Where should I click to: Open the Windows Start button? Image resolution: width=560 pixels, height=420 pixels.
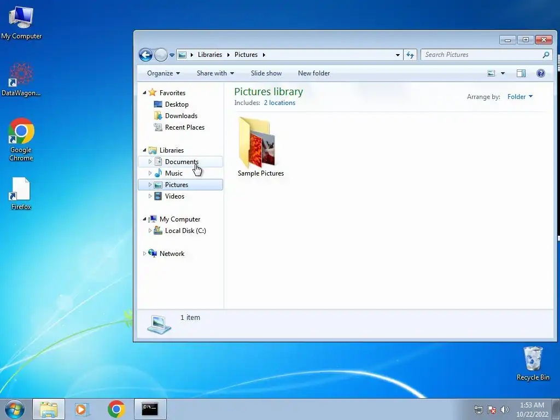(15, 409)
